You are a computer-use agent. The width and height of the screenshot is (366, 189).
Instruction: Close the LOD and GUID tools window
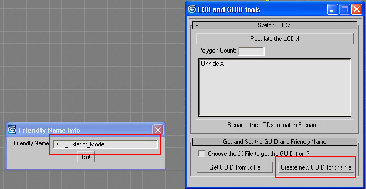(357, 9)
